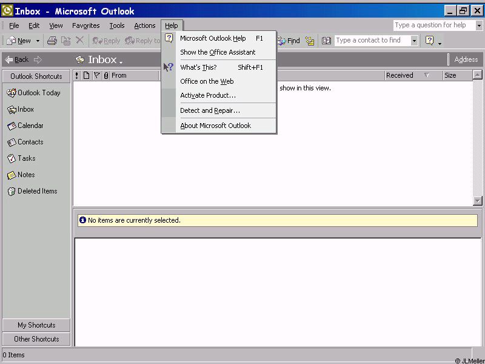Open the Ask a Question dropdown arrow

(x=479, y=25)
